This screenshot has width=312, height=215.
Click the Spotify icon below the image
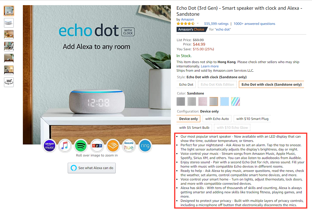click(81, 146)
